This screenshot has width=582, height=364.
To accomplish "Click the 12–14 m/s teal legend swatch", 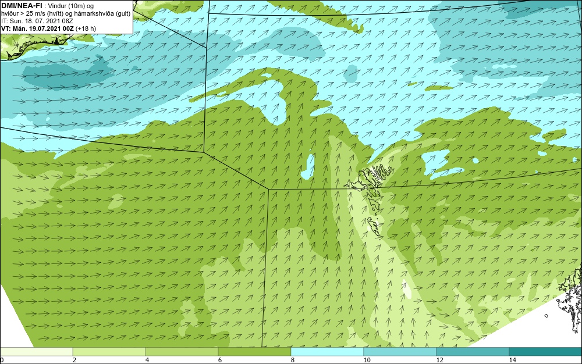I will coord(473,352).
